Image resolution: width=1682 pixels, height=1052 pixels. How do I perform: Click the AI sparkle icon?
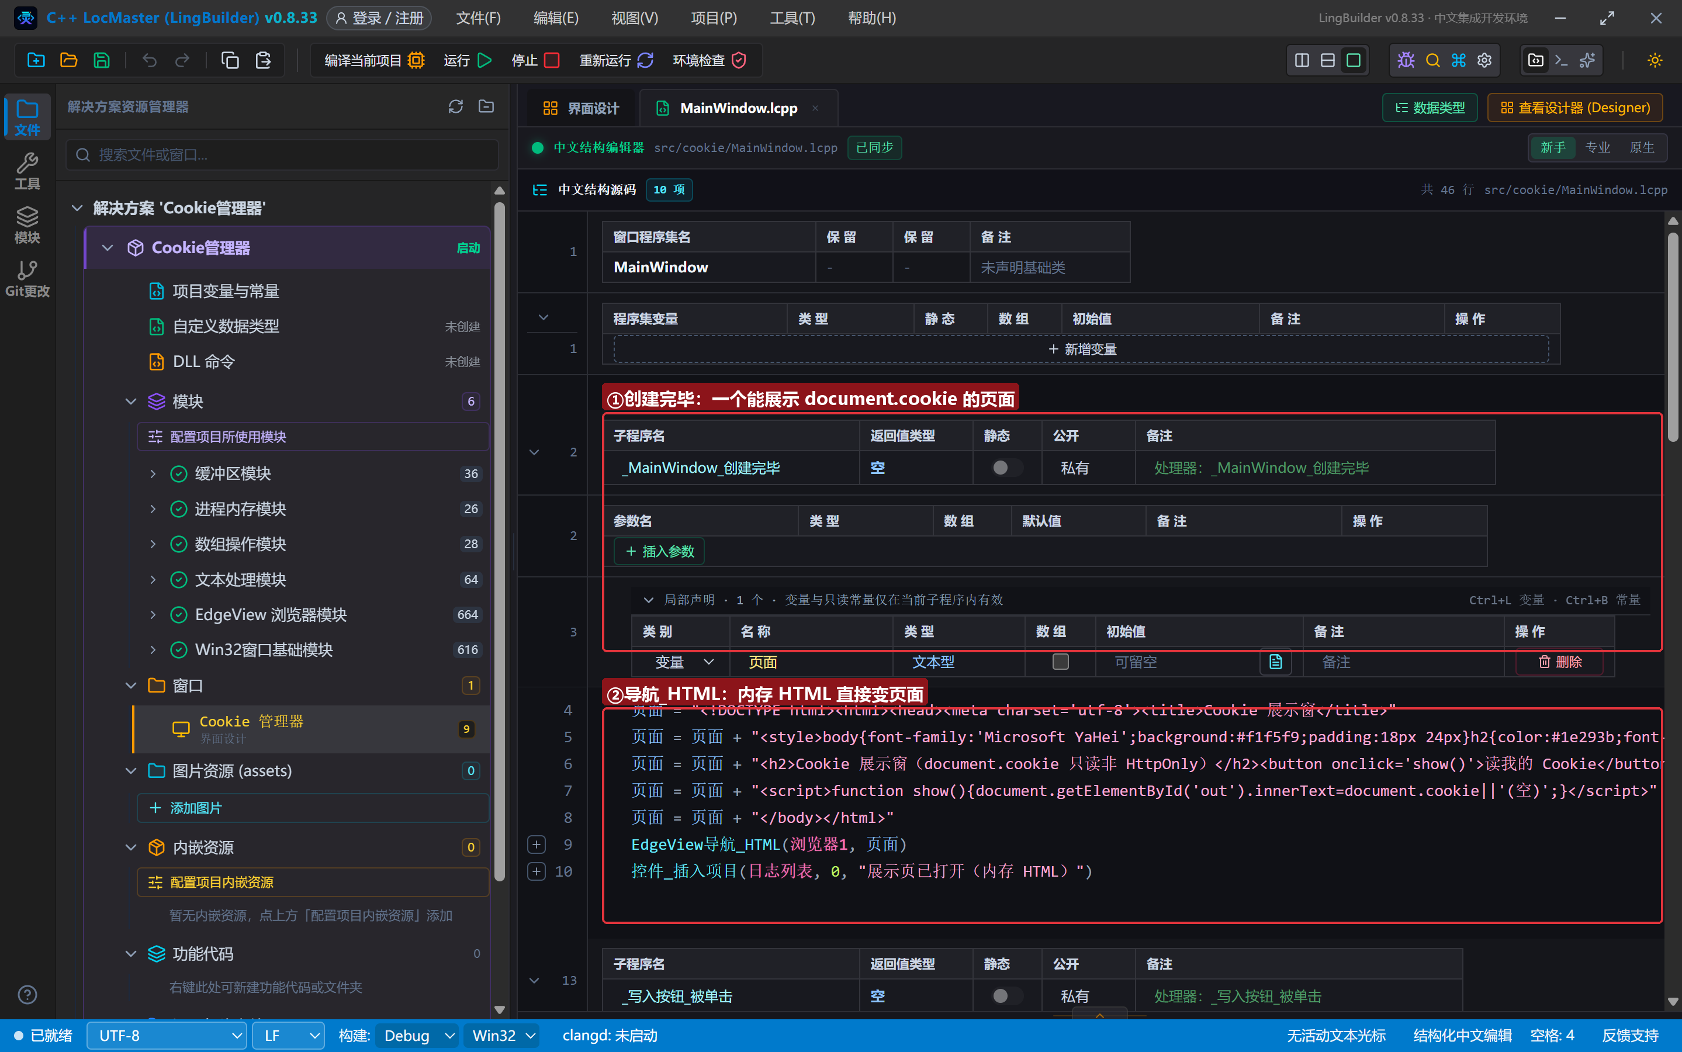click(x=1587, y=61)
